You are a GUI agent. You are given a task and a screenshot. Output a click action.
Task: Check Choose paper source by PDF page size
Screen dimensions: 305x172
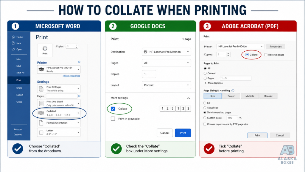[x=205, y=124]
